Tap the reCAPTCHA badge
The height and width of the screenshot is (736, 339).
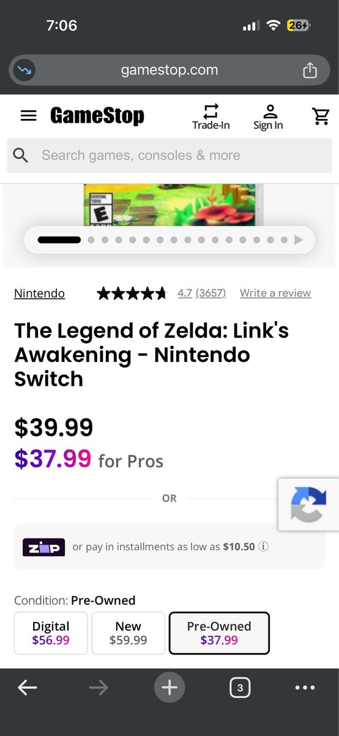(308, 504)
